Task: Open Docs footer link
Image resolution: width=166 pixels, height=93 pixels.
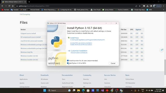Action: tap(64, 79)
